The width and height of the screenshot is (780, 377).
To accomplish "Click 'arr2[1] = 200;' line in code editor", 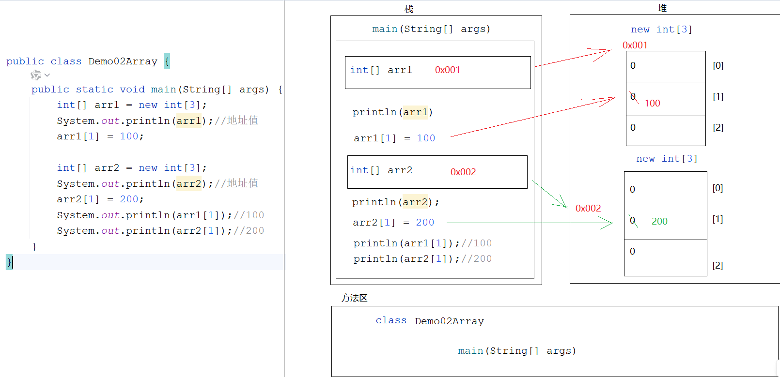I will (x=100, y=199).
